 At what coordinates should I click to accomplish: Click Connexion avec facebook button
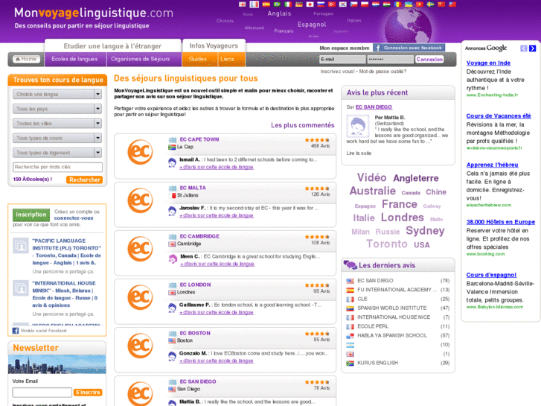click(409, 48)
